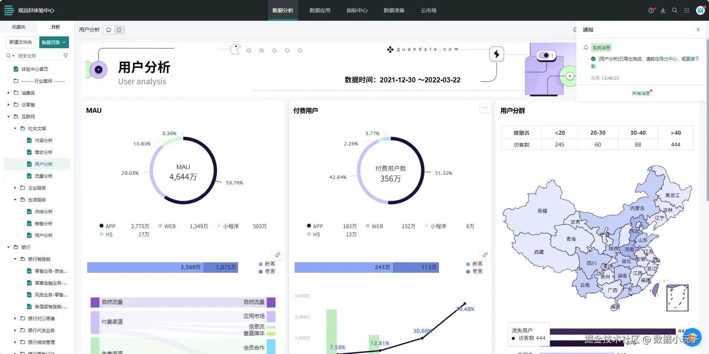Image resolution: width=709 pixels, height=354 pixels.
Task: Expand the 银行对公画像 folder
Action: pyautogui.click(x=15, y=318)
